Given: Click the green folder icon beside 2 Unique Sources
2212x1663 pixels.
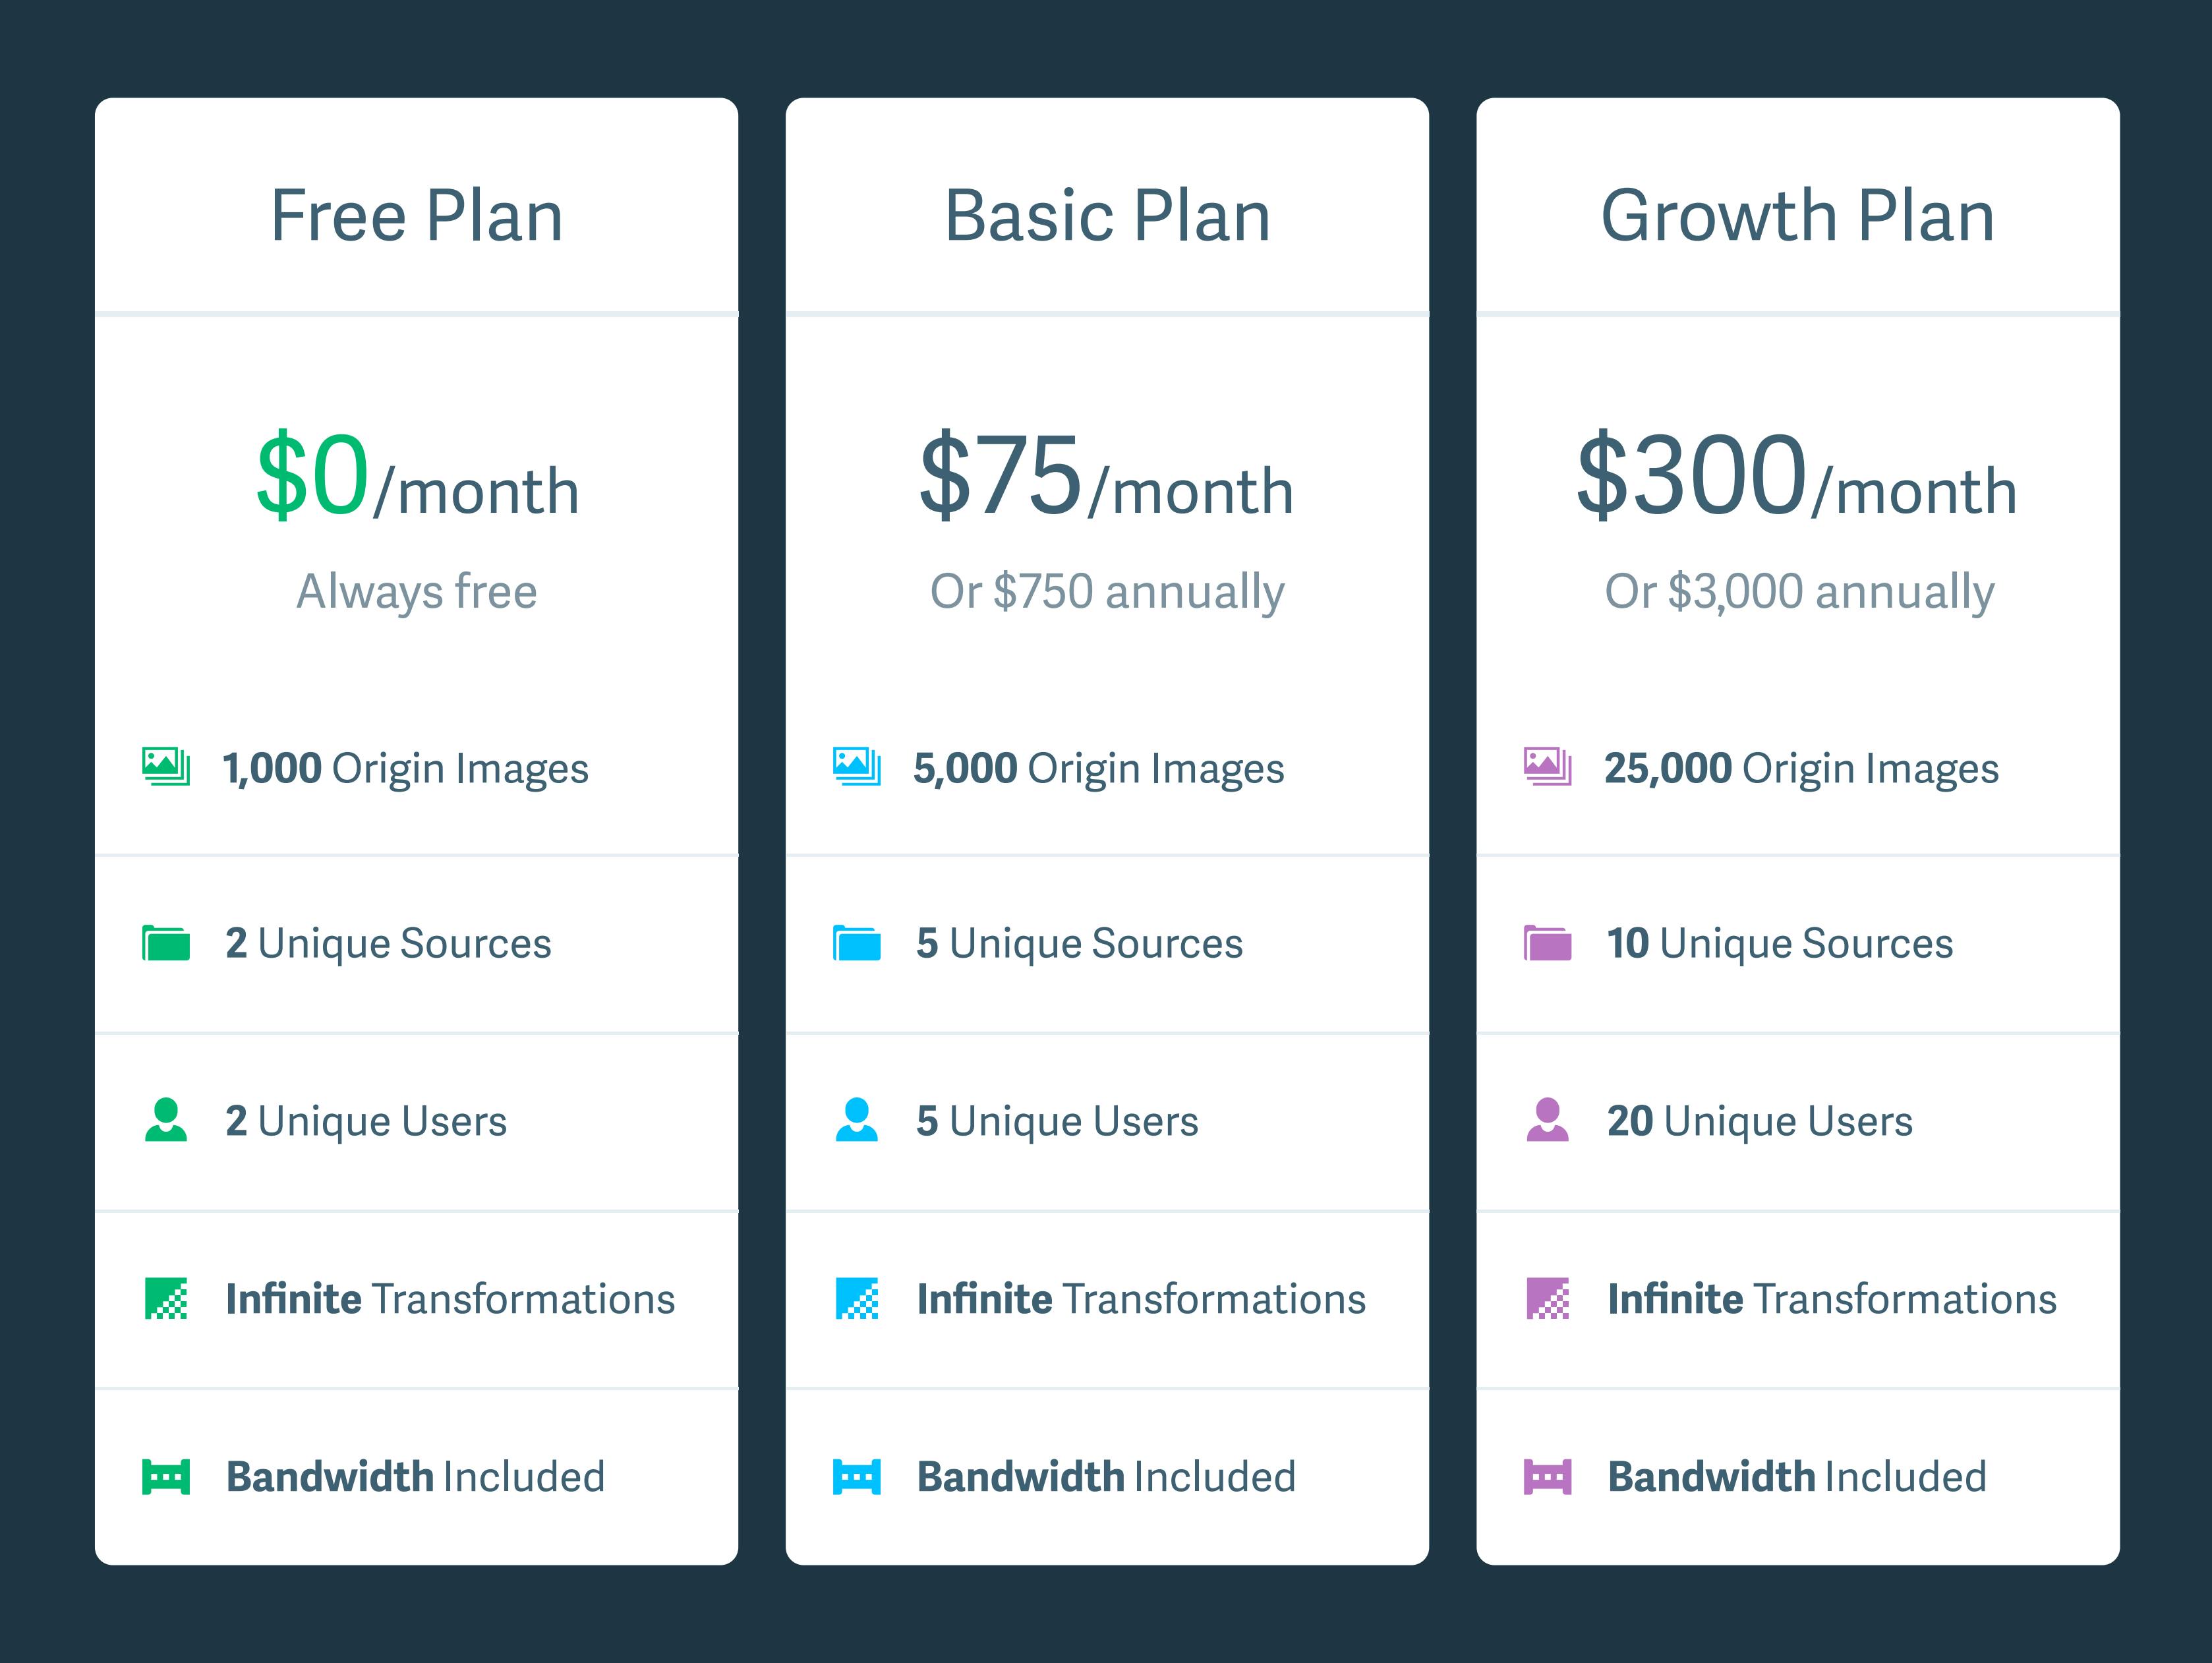Looking at the screenshot, I should 166,942.
